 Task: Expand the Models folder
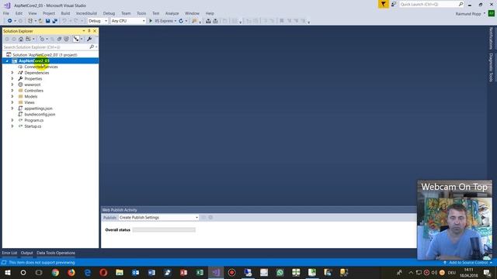12,96
